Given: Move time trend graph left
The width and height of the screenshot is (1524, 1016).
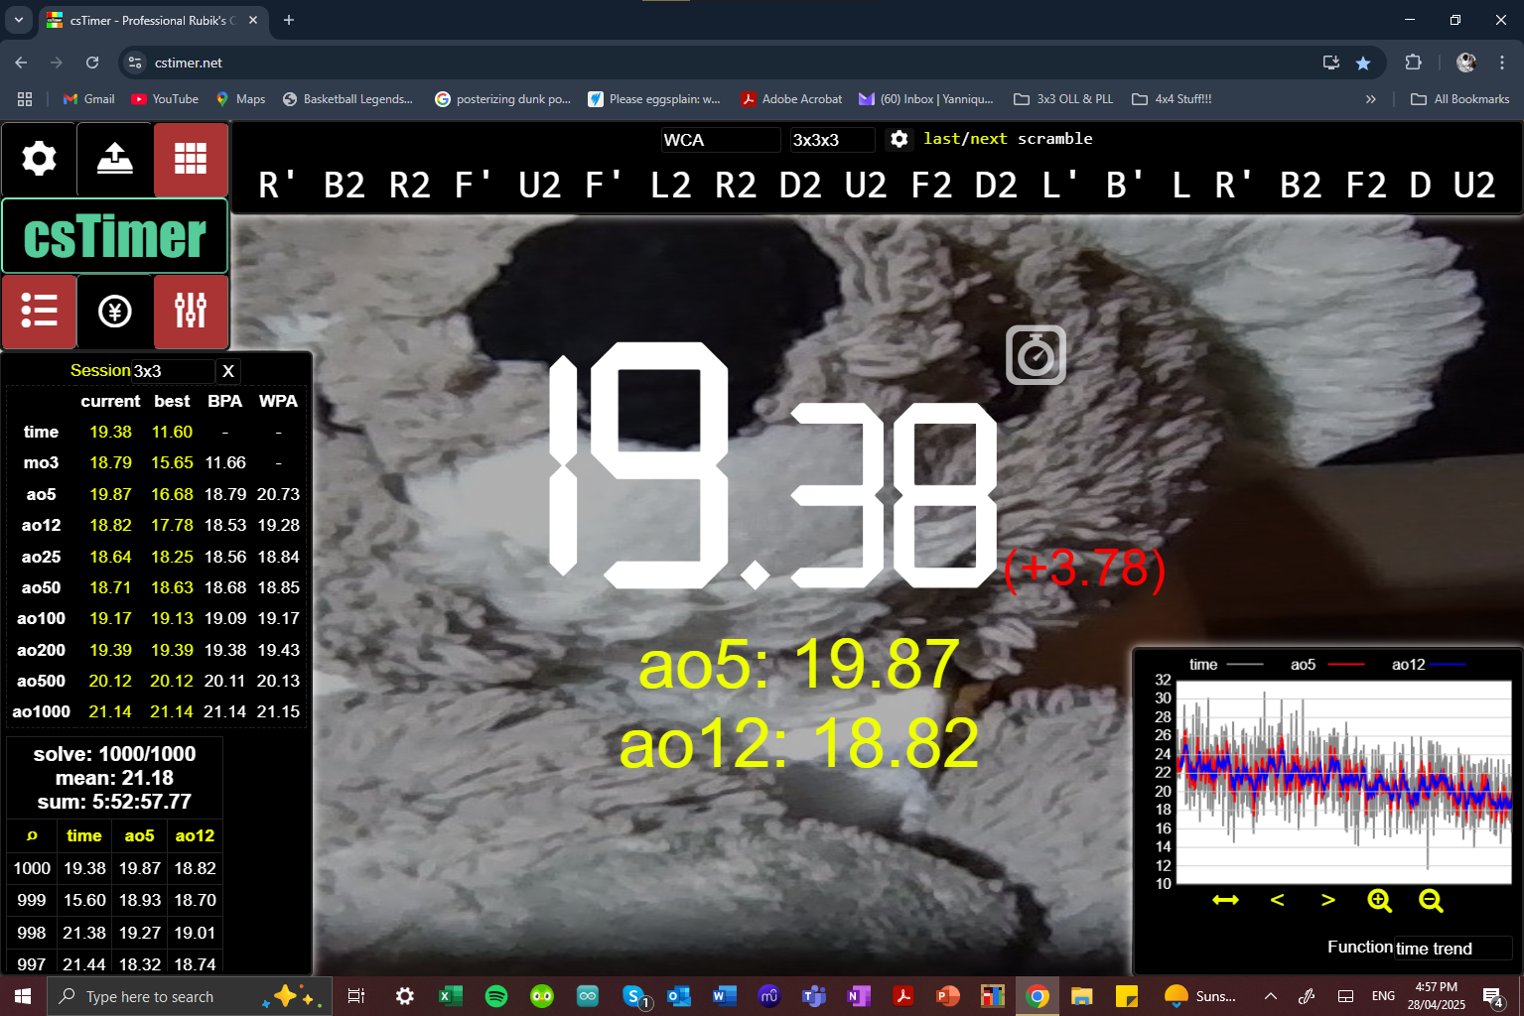Looking at the screenshot, I should pos(1278,900).
